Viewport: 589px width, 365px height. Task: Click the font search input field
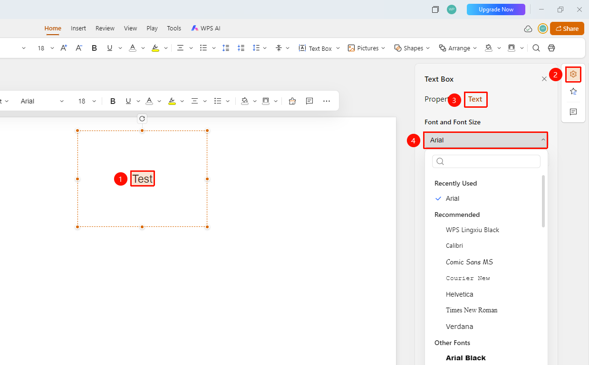pos(486,161)
